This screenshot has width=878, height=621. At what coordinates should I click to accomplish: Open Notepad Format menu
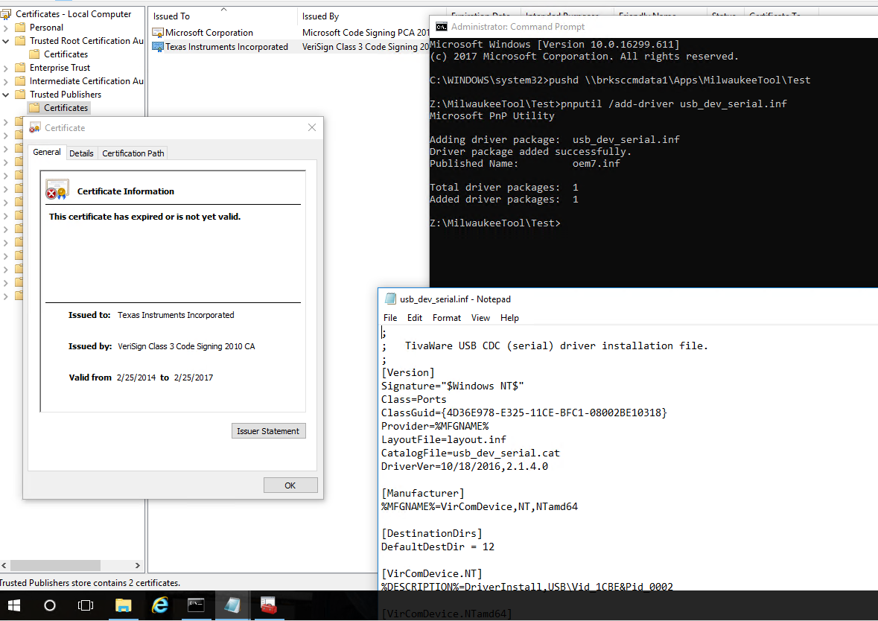(x=446, y=317)
